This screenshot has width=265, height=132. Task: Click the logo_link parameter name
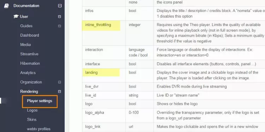point(93,127)
